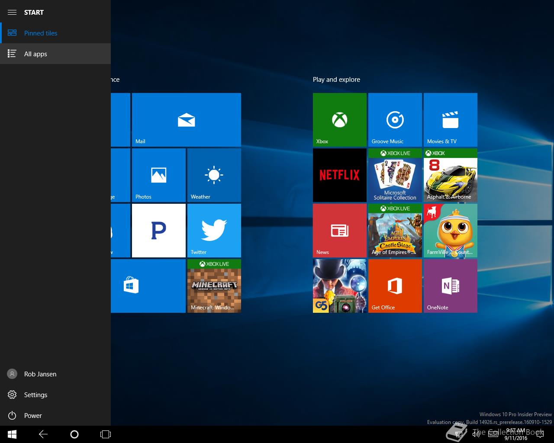Image resolution: width=554 pixels, height=443 pixels.
Task: Open the Action Center notifications icon
Action: coord(540,434)
